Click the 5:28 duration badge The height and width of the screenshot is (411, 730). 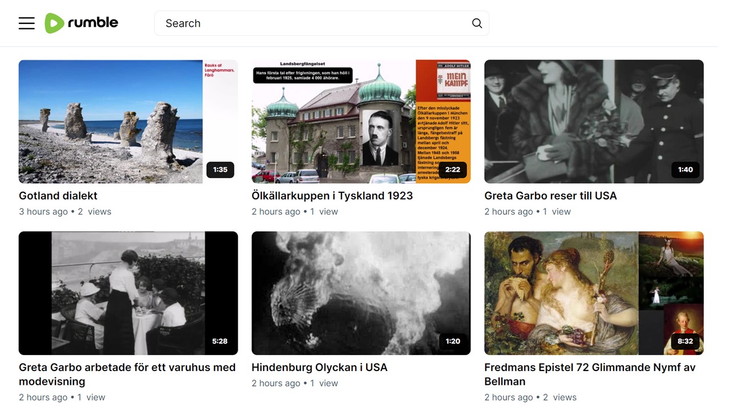(220, 341)
